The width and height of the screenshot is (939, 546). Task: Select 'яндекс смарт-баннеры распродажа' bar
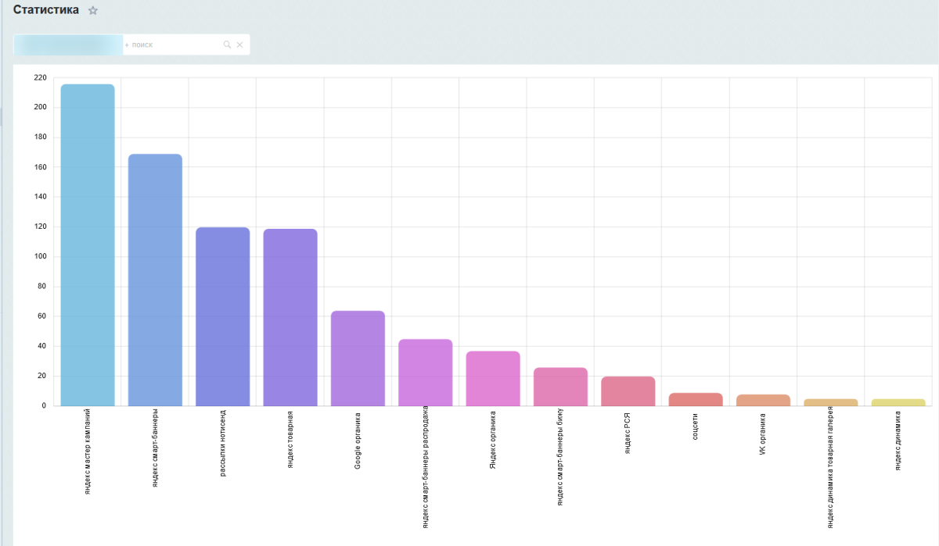tap(425, 373)
